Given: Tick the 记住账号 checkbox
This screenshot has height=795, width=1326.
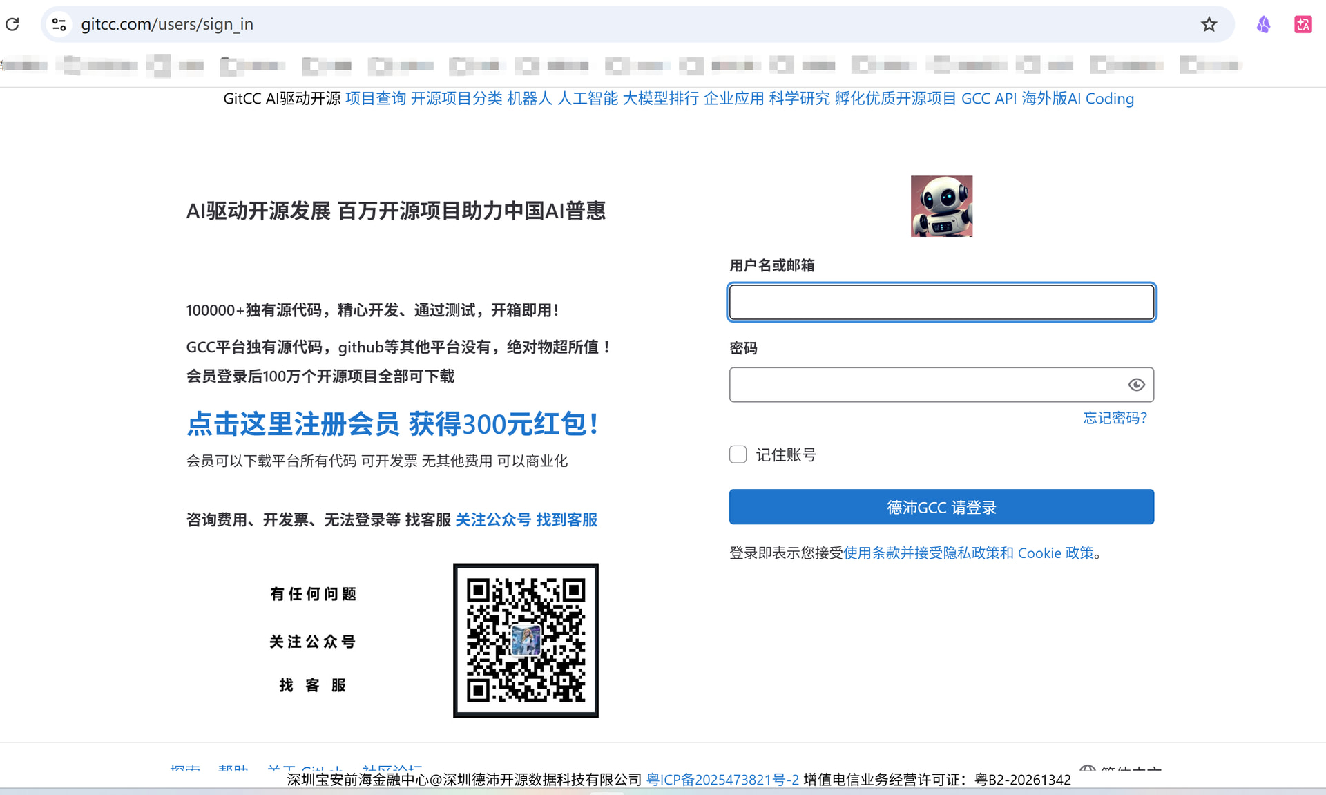Looking at the screenshot, I should (738, 454).
